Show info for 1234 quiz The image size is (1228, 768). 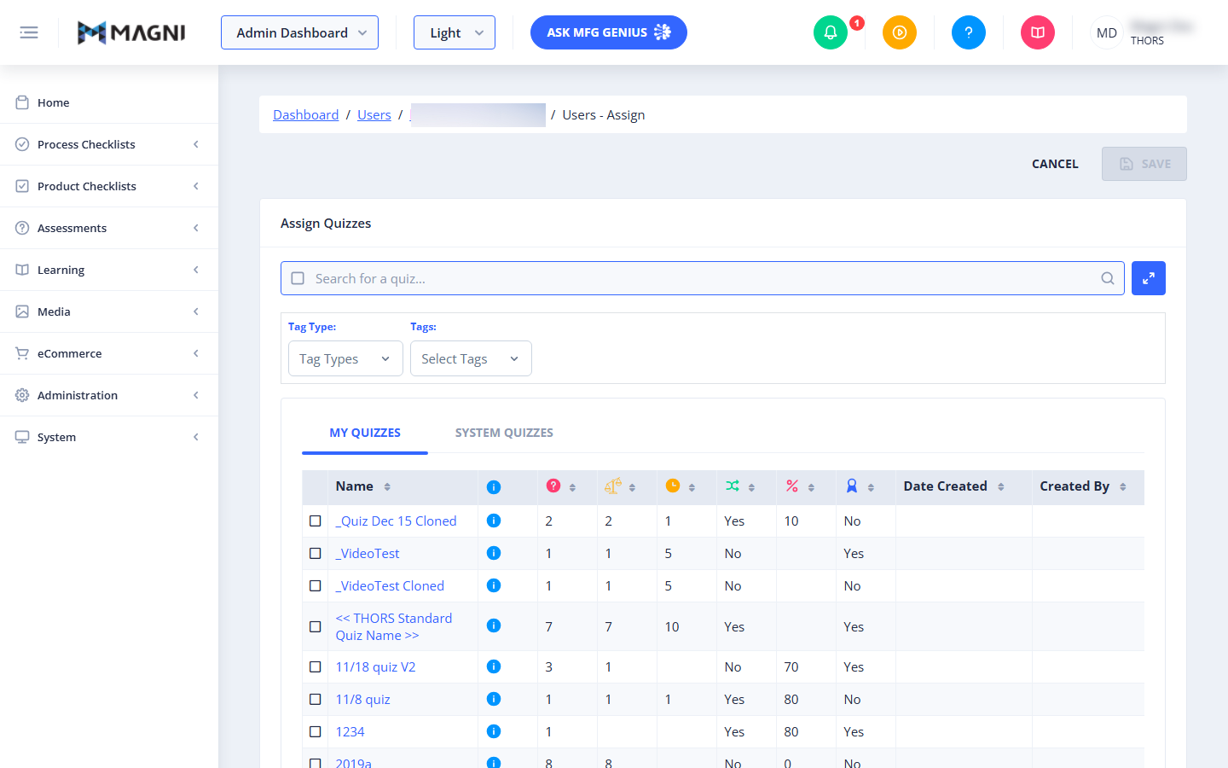(494, 731)
